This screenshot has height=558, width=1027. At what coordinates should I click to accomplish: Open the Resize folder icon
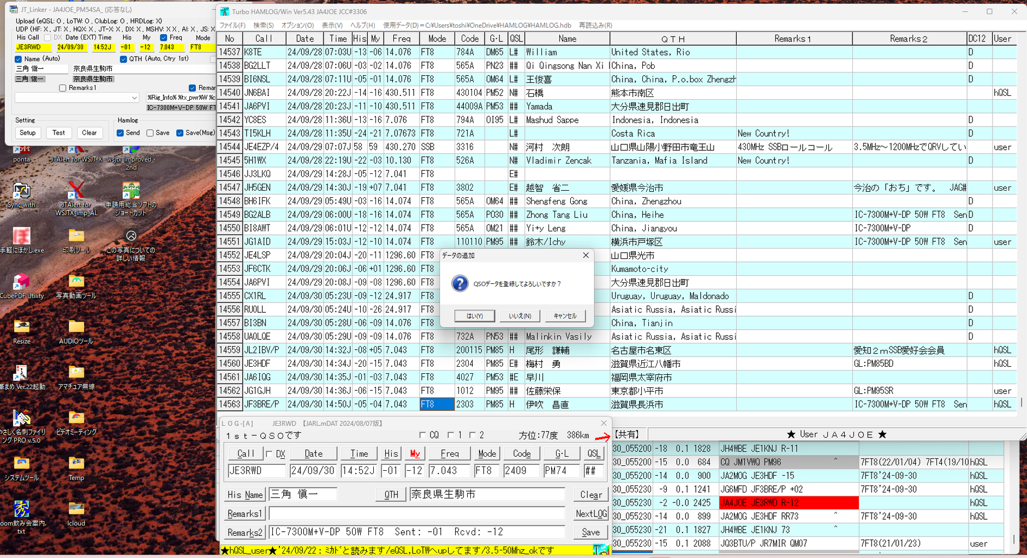coord(21,332)
